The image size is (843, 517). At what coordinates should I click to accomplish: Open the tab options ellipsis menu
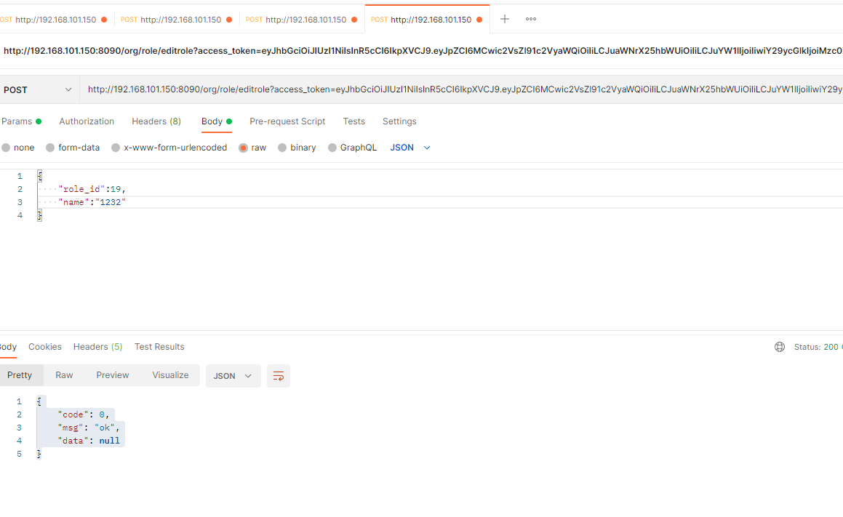click(x=531, y=20)
